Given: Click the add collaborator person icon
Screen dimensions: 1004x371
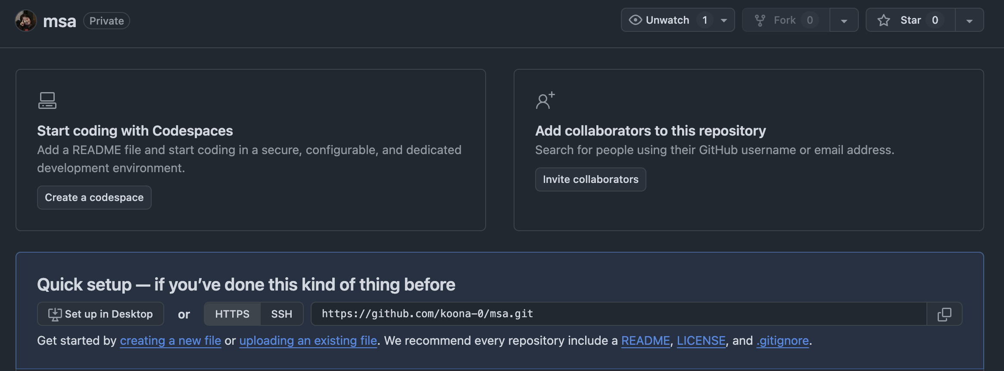Looking at the screenshot, I should 545,101.
